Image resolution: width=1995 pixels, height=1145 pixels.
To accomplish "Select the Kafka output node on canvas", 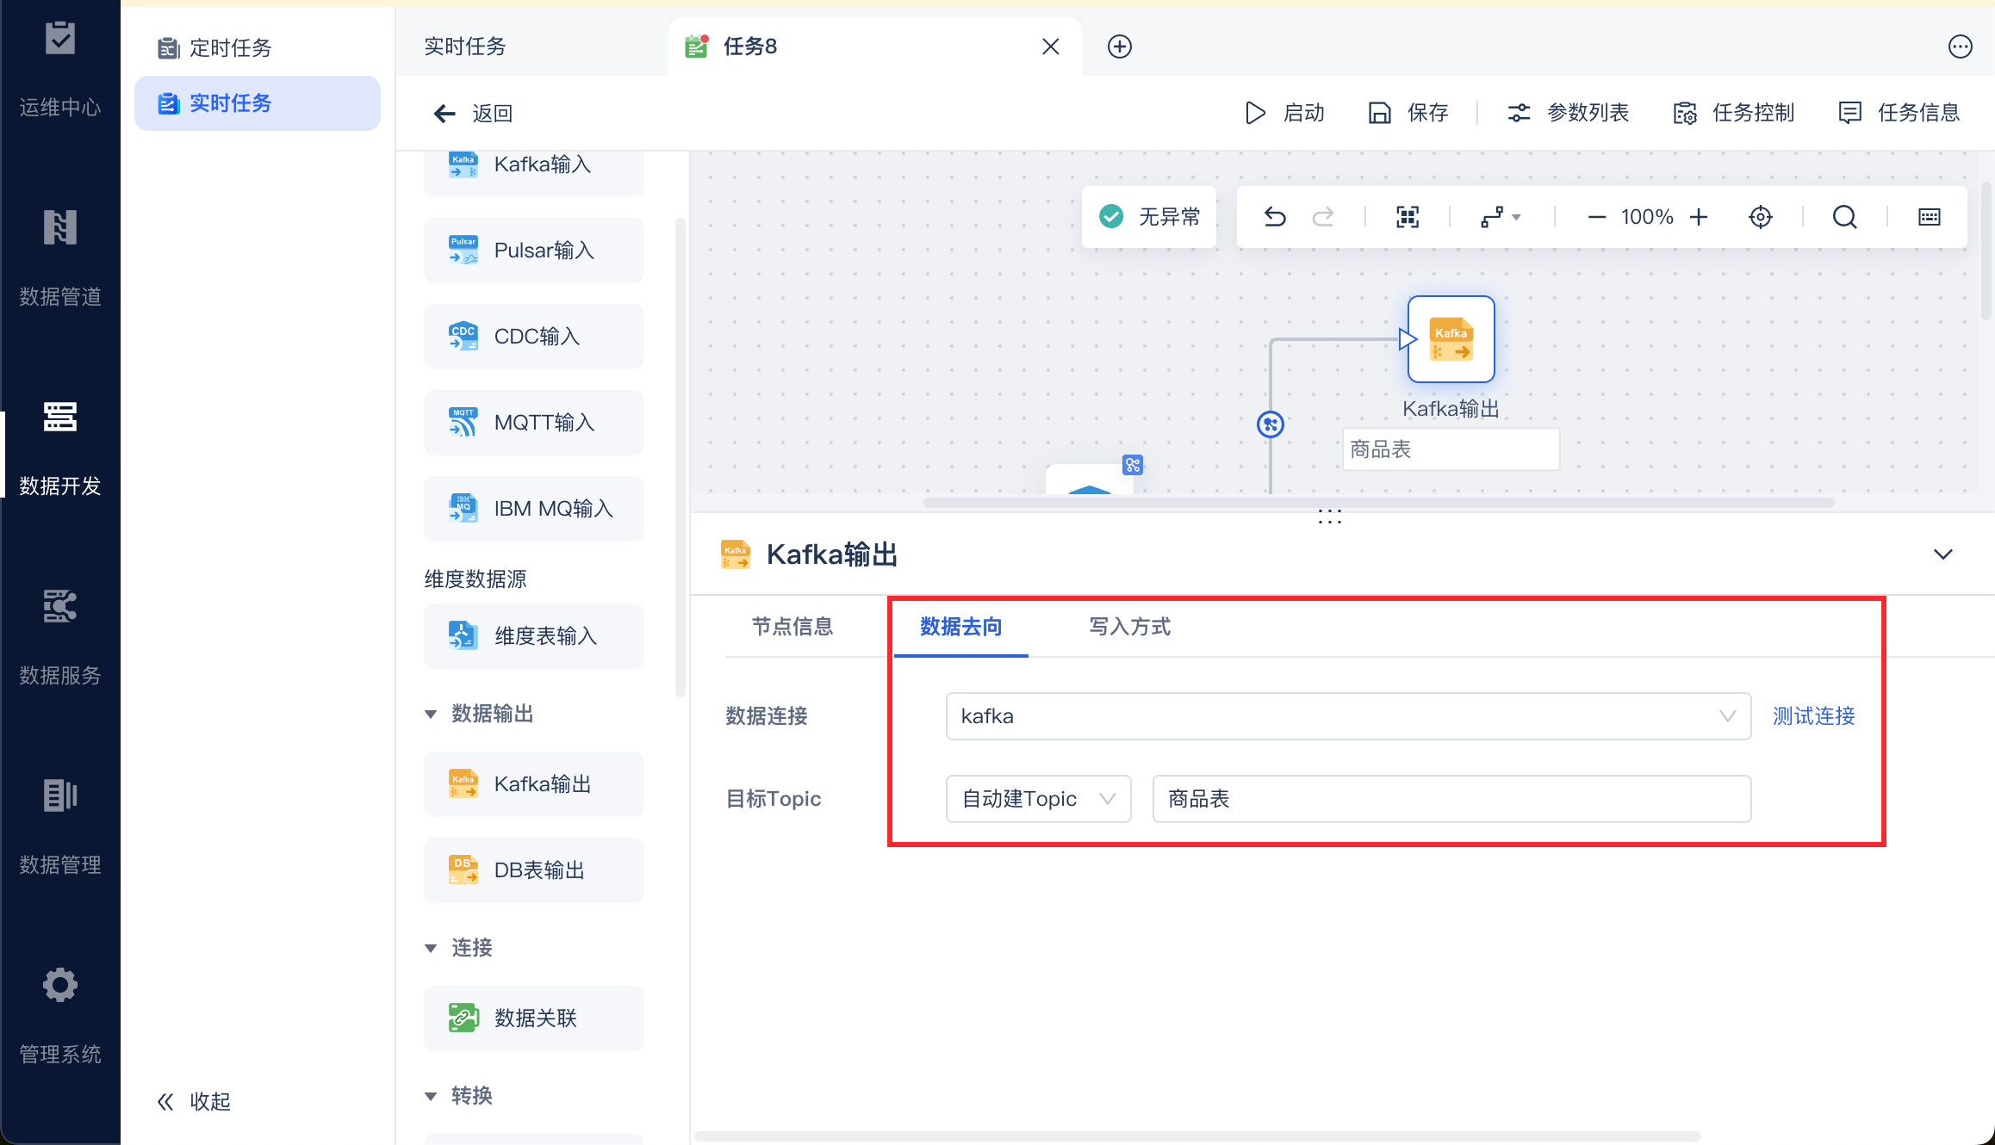I will [x=1451, y=339].
